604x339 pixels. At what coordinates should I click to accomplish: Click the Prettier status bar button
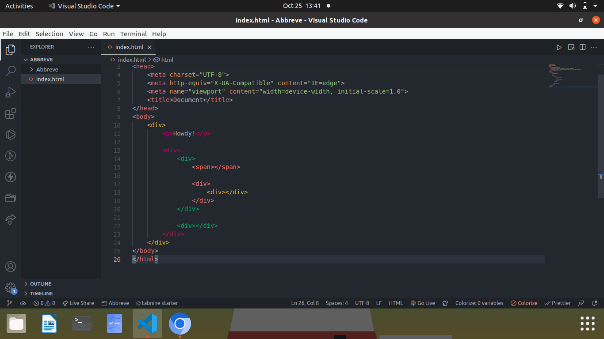(558, 303)
